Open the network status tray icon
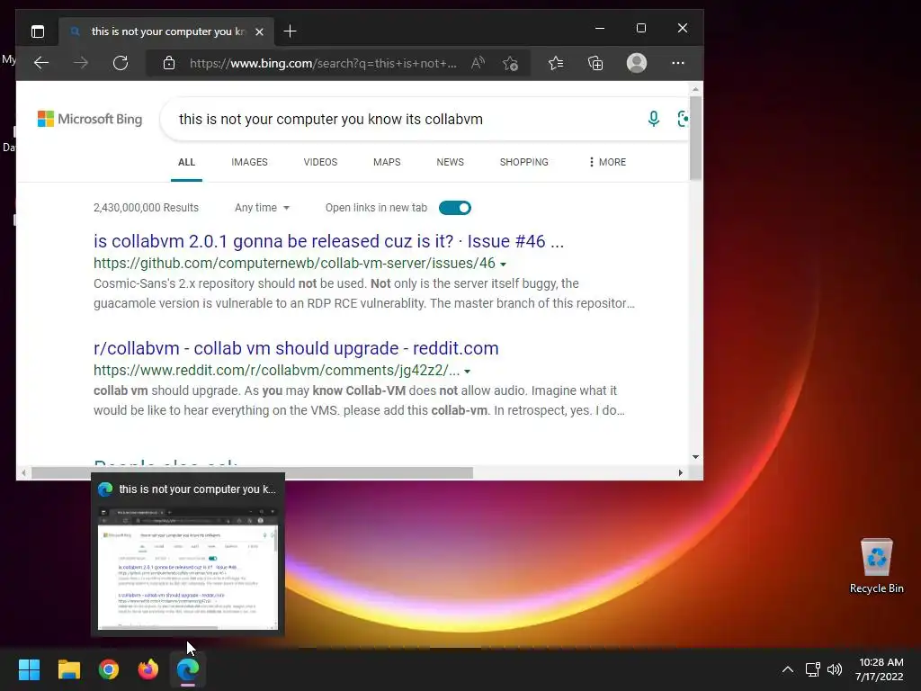Screen dimensions: 921x691 click(813, 669)
